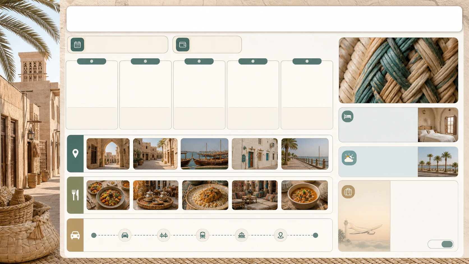Screen dimensions: 469x264
Task: Click the empty white header field
Action: point(264,19)
